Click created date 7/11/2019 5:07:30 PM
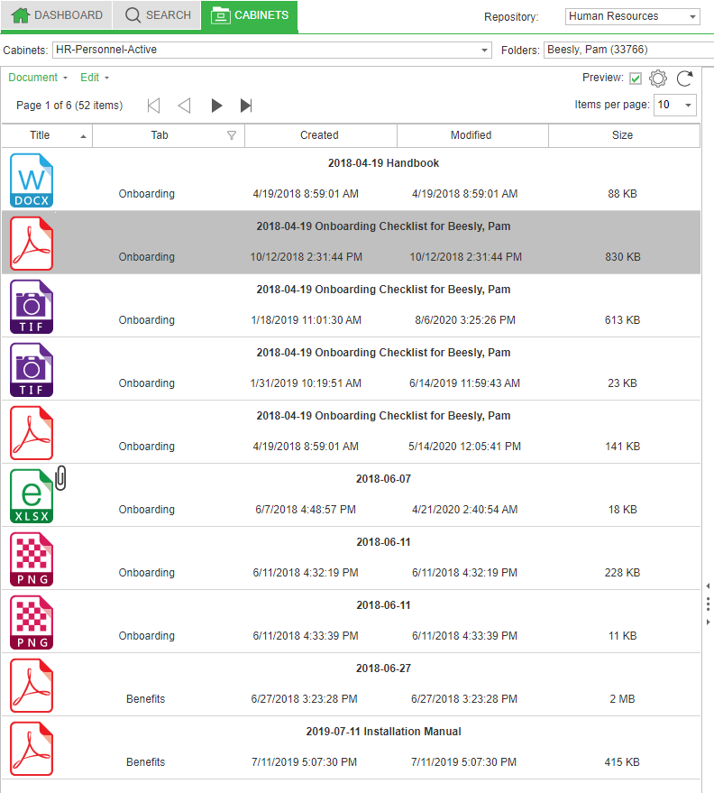The width and height of the screenshot is (714, 793). [x=304, y=762]
